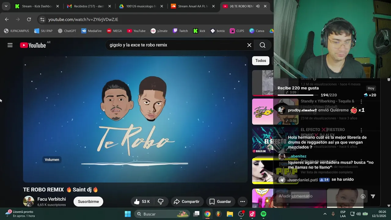The image size is (391, 220).
Task: Click the taskbar Buscar search box
Action: pyautogui.click(x=162, y=214)
